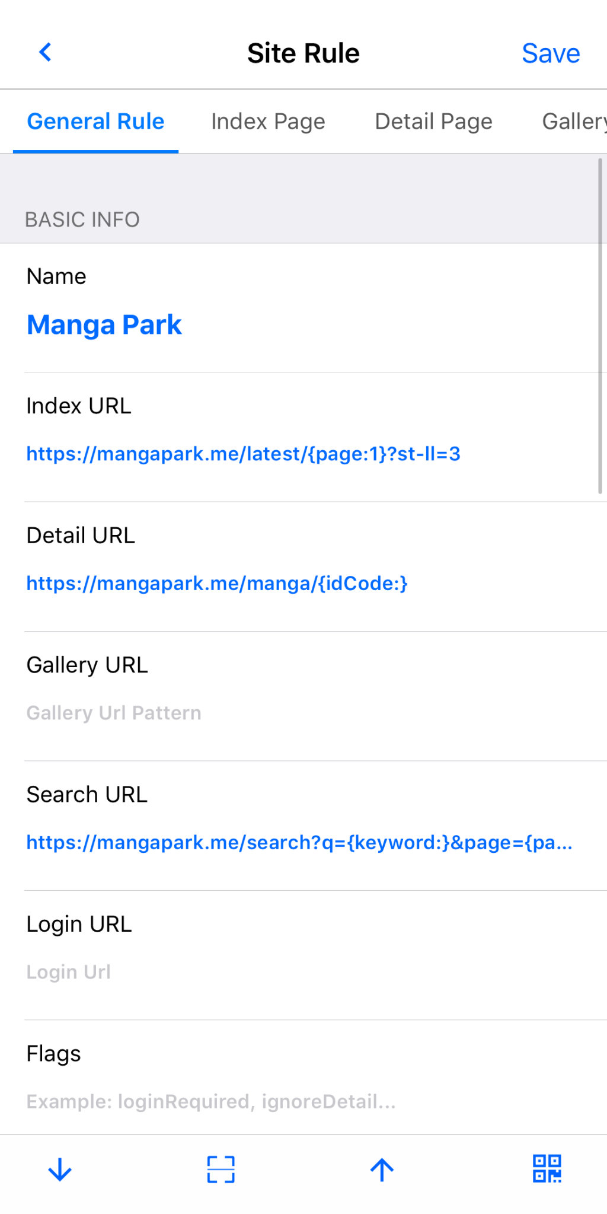Tap the Site Rule title
Image resolution: width=607 pixels, height=1214 pixels.
pyautogui.click(x=303, y=53)
